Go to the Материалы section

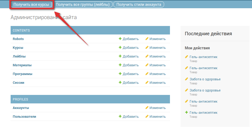tap(22, 65)
